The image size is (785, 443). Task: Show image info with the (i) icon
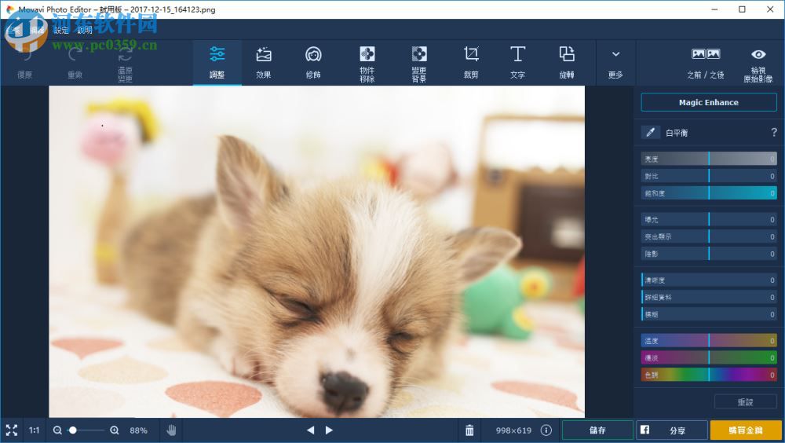click(546, 430)
